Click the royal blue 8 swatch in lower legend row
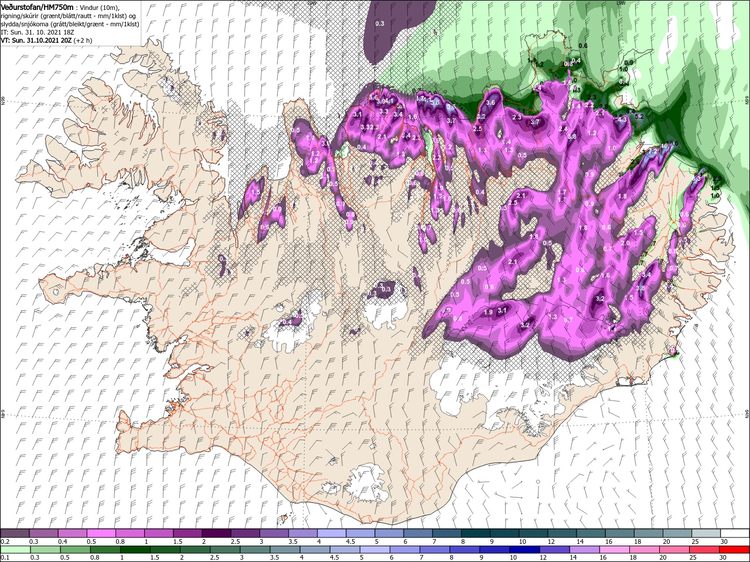Viewport: 750px width, 562px height. point(465,550)
